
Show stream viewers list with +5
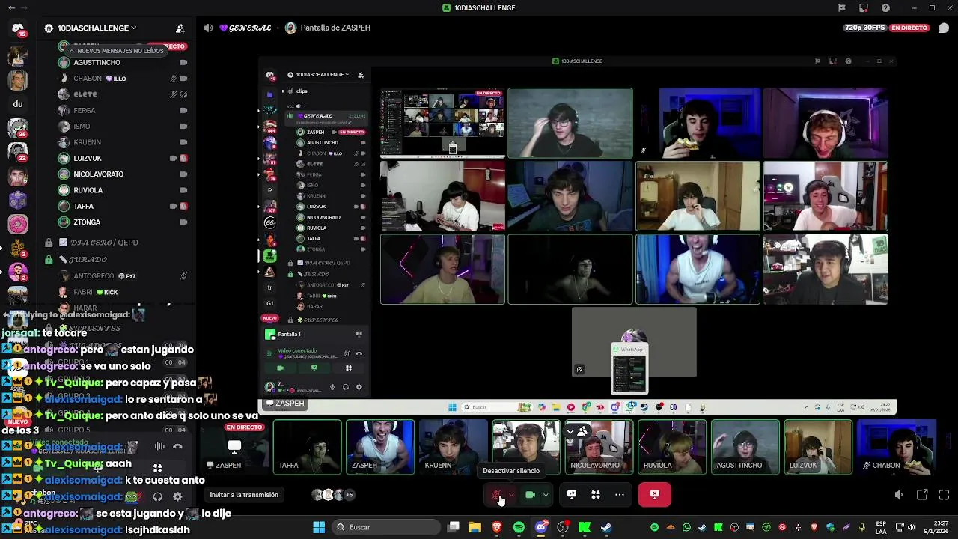point(333,495)
